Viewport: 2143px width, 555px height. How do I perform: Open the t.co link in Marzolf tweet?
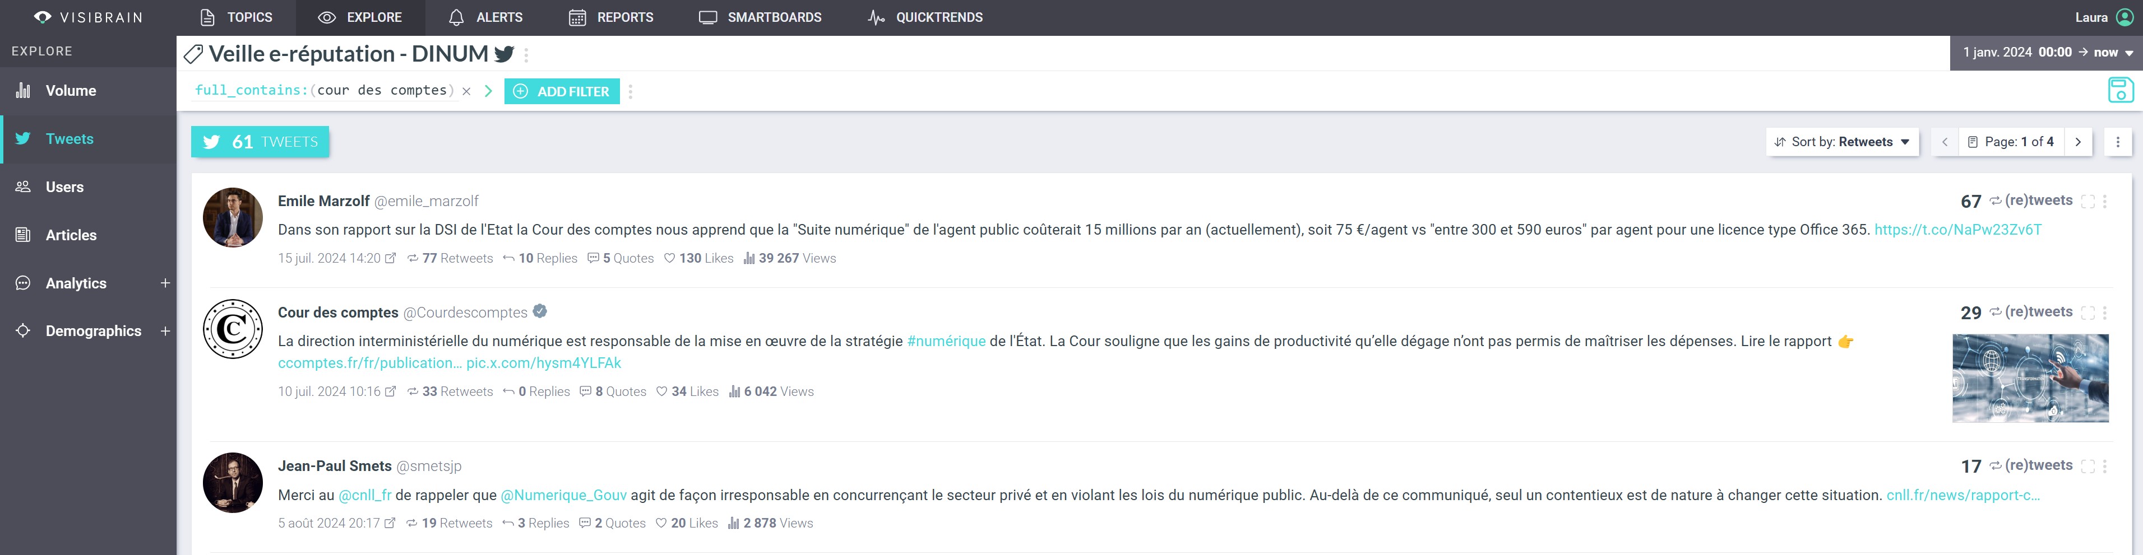pos(1957,230)
